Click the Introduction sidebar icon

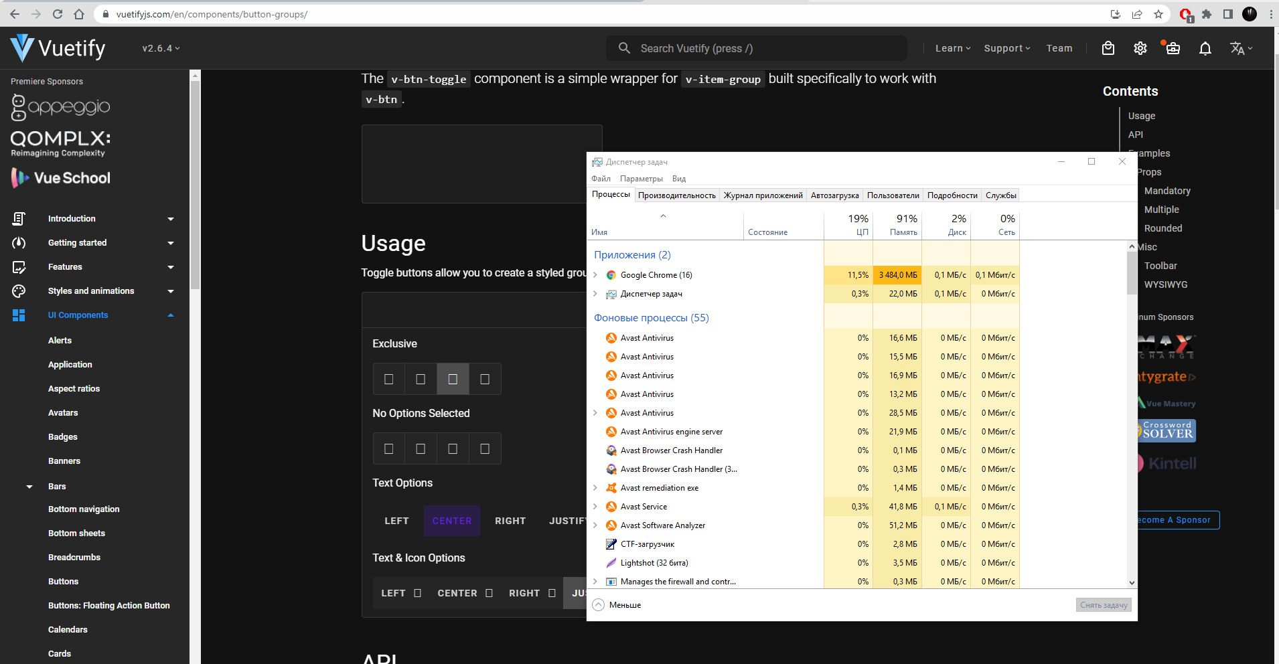[19, 219]
